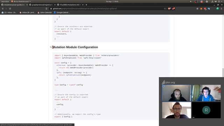This screenshot has height=126, width=224.
Task: Click the jitsi.org logo in the call window
Action: (169, 83)
